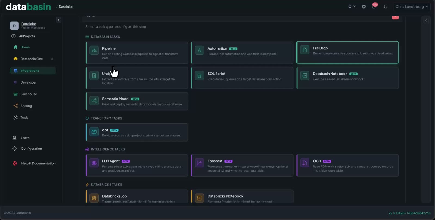The height and width of the screenshot is (220, 435).
Task: Click the Help lifebuoy icon
Action: (15, 163)
